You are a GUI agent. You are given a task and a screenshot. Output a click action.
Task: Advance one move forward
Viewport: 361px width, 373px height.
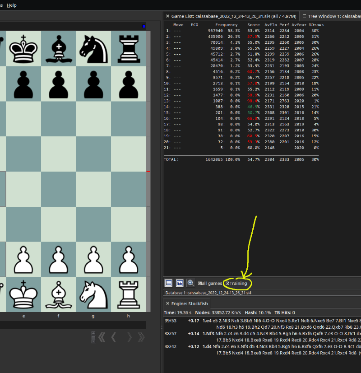129,337
